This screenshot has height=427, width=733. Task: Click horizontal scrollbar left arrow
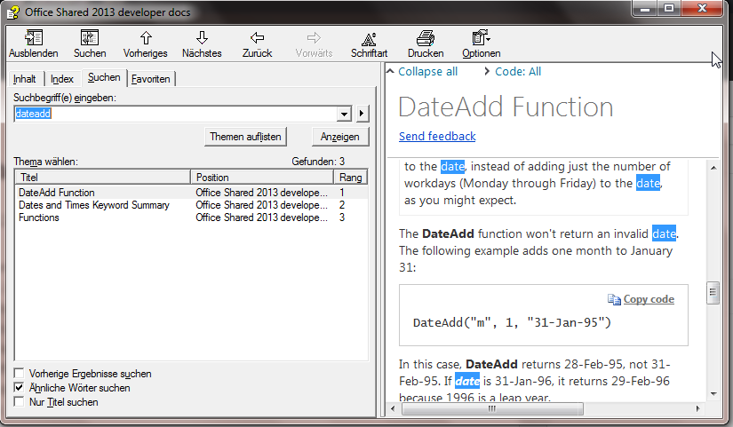click(x=393, y=408)
